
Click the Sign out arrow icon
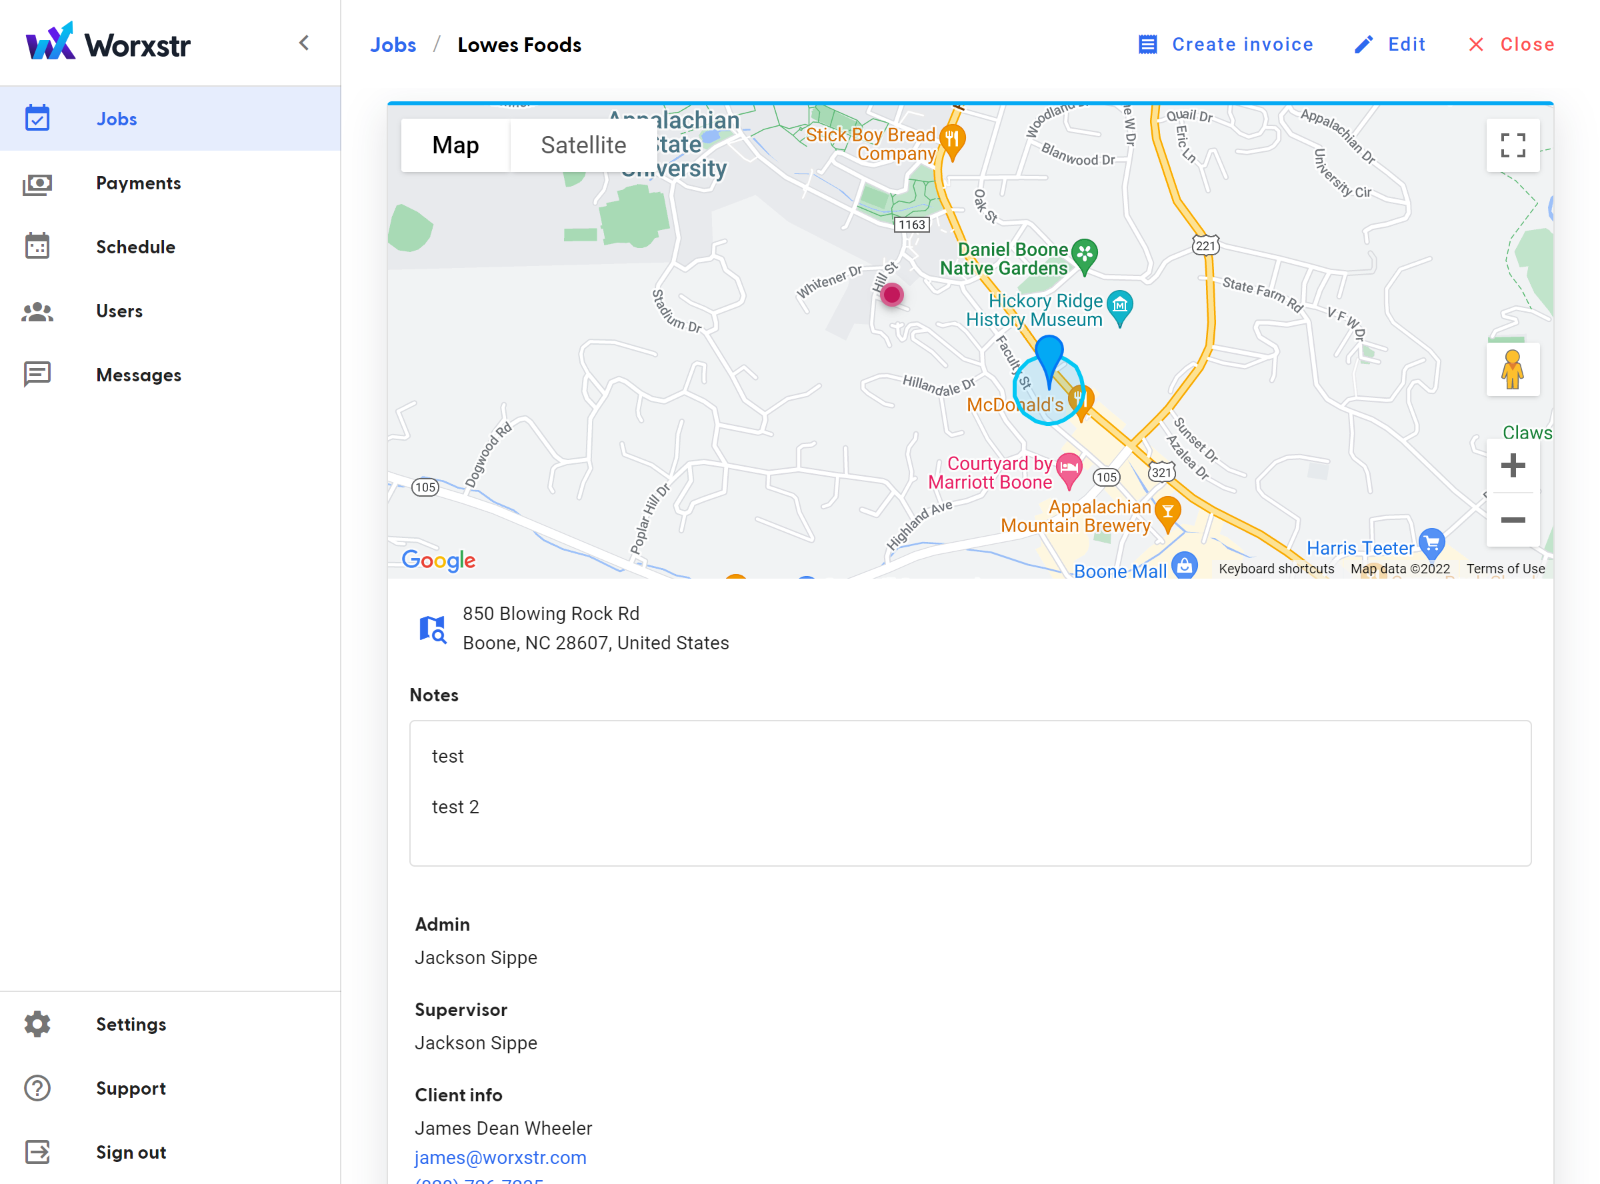coord(37,1153)
